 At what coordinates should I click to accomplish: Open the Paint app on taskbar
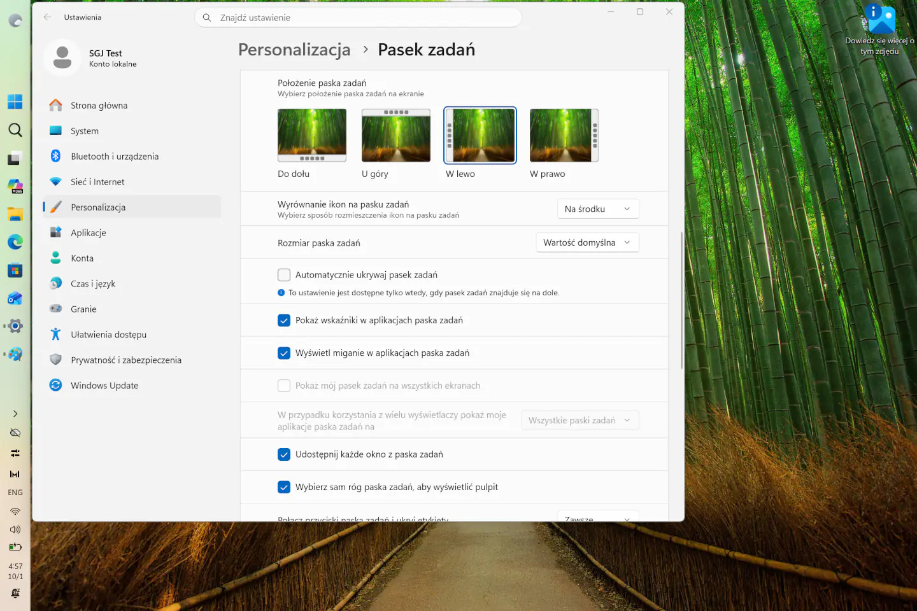tap(15, 354)
